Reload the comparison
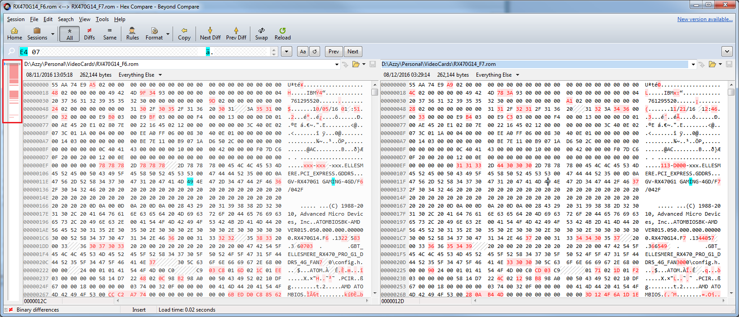This screenshot has height=317, width=739. click(x=283, y=34)
